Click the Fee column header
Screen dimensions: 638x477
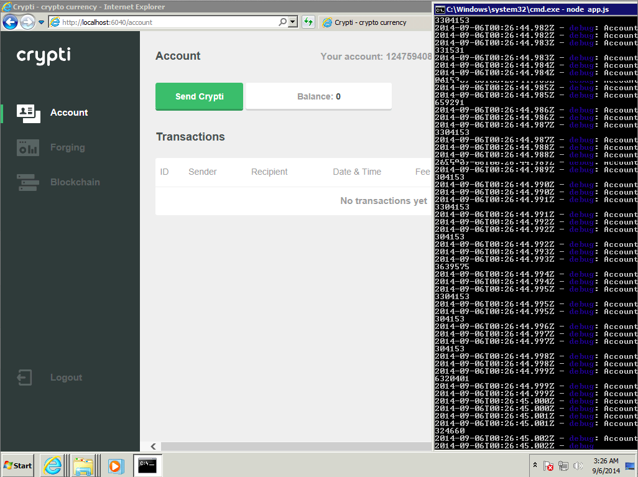(x=423, y=172)
